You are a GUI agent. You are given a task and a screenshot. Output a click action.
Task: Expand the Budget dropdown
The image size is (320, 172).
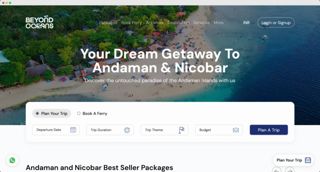click(219, 130)
